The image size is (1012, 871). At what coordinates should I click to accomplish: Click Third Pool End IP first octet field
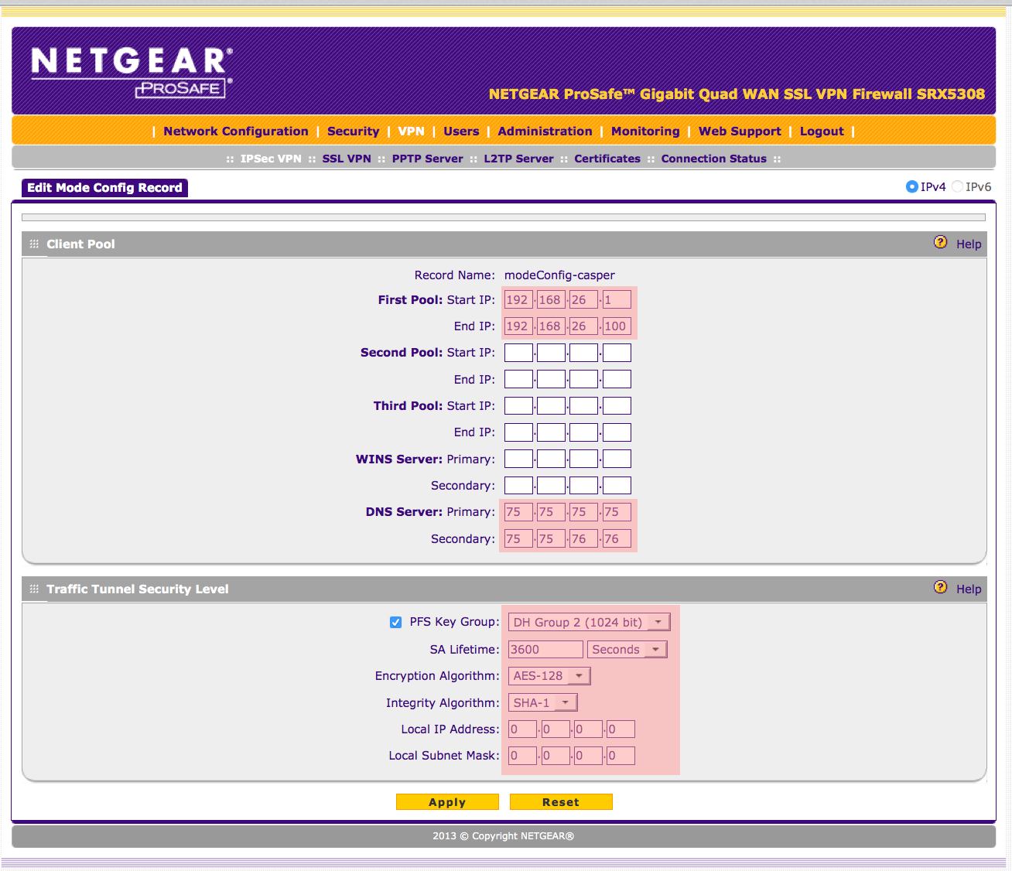[518, 432]
